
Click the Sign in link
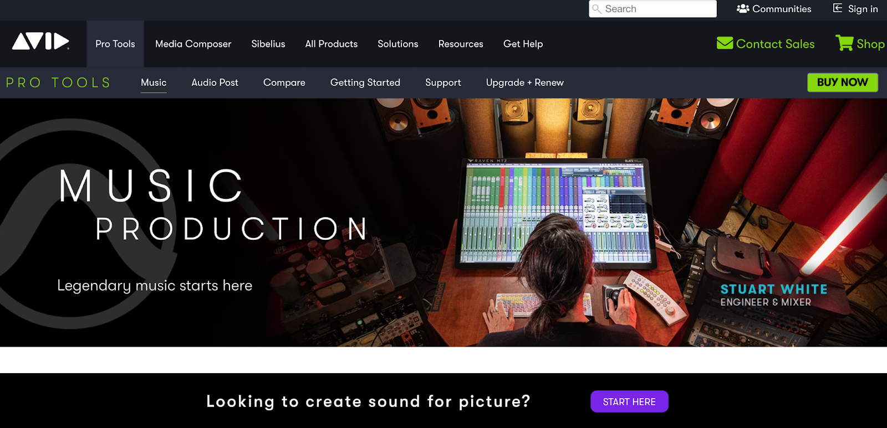coord(863,9)
